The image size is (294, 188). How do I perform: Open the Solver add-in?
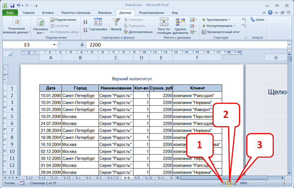tap(257, 20)
